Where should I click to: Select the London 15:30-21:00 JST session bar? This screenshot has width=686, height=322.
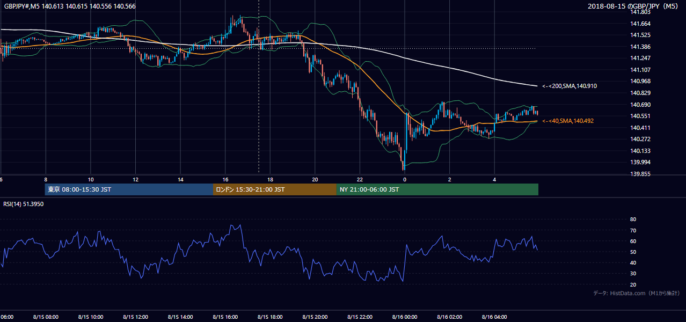[x=275, y=189]
